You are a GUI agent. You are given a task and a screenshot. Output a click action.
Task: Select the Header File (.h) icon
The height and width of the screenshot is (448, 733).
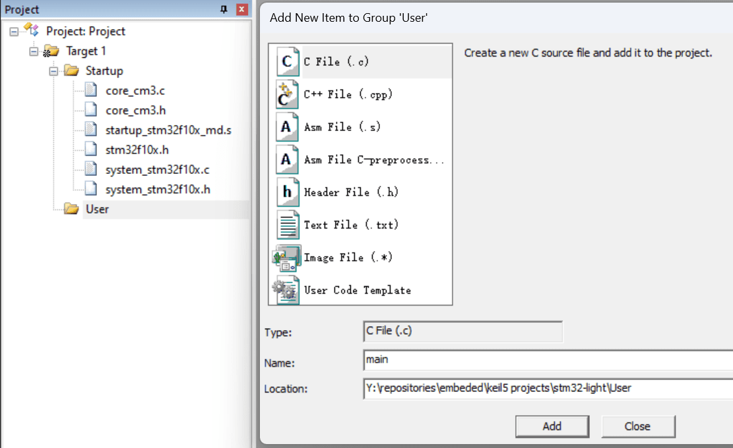point(288,192)
